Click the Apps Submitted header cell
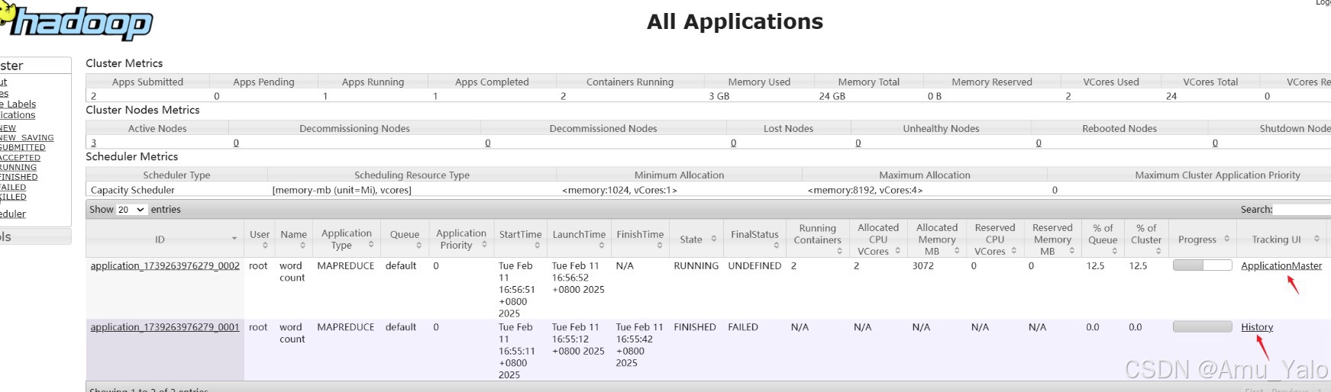The width and height of the screenshot is (1331, 392). (x=147, y=82)
